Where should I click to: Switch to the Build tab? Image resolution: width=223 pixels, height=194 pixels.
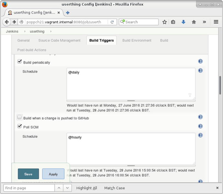pos(164,40)
